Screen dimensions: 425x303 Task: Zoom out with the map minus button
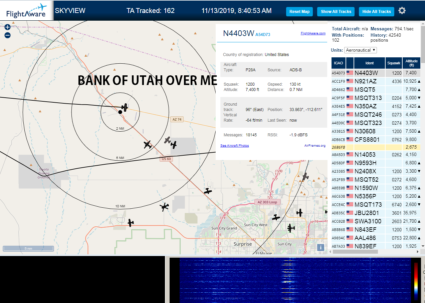pos(7,35)
